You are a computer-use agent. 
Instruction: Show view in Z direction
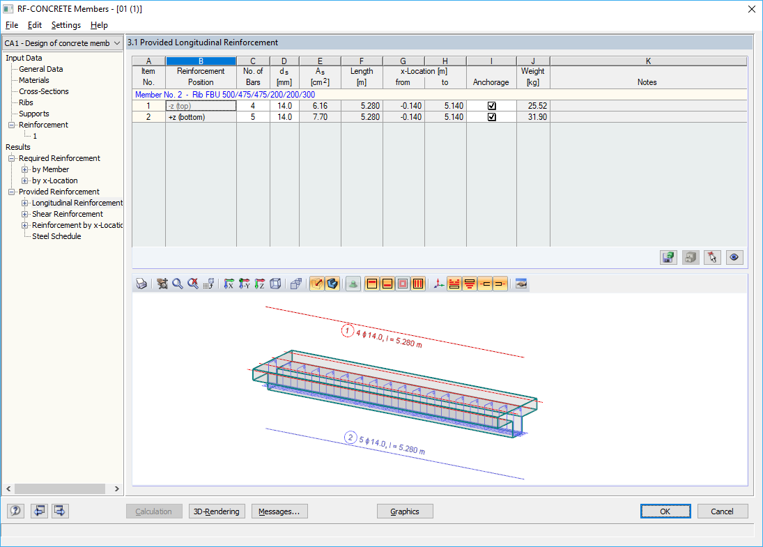pyautogui.click(x=260, y=284)
